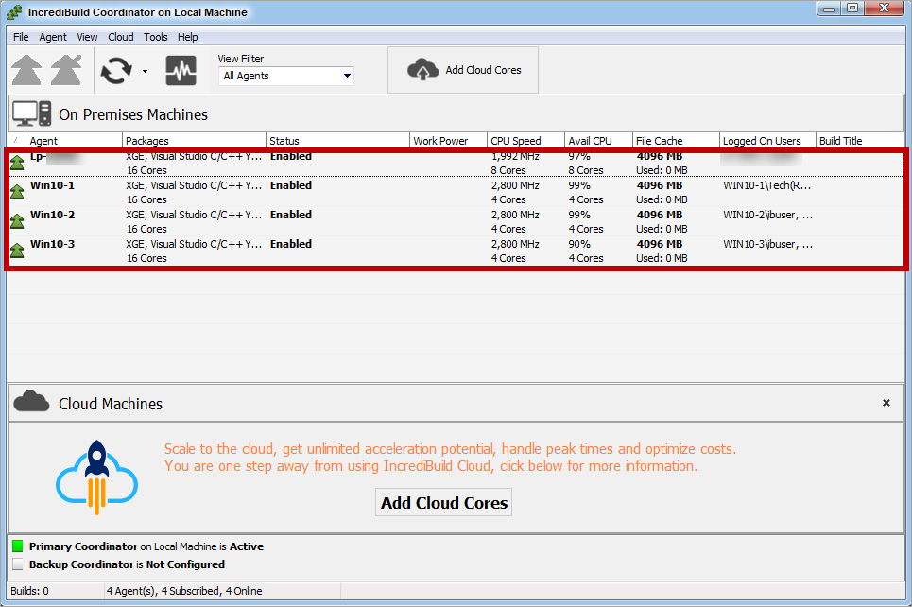Click the Backup Coordinator Not Configured text
This screenshot has width=912, height=607.
click(x=127, y=564)
